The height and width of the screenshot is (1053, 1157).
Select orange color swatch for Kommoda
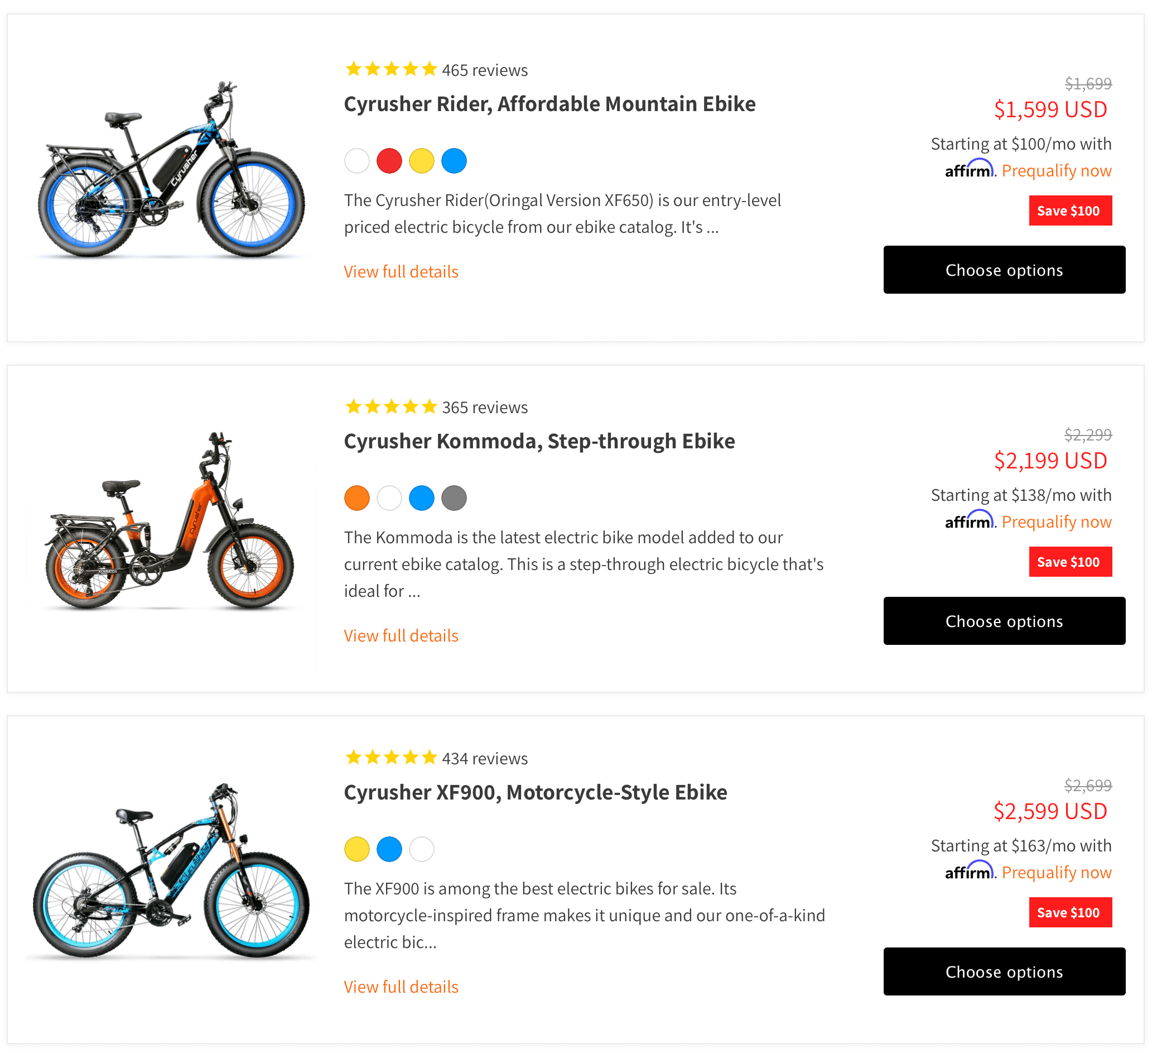tap(357, 498)
